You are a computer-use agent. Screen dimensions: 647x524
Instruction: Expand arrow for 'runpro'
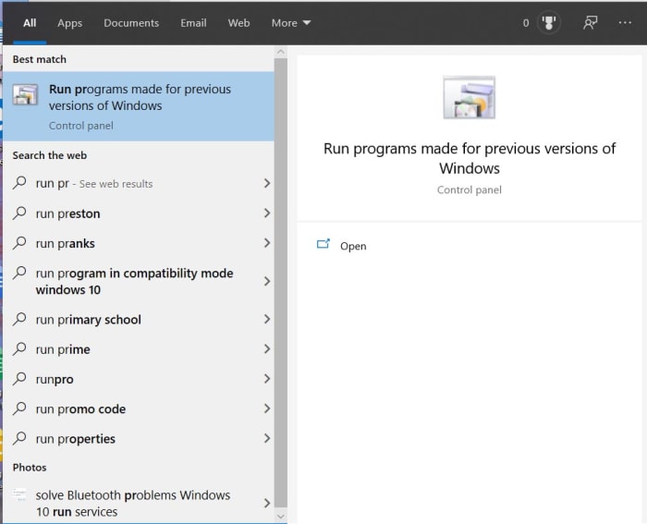[x=267, y=379]
